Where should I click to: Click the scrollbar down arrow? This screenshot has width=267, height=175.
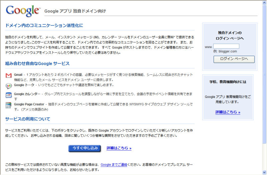[x=264, y=172]
